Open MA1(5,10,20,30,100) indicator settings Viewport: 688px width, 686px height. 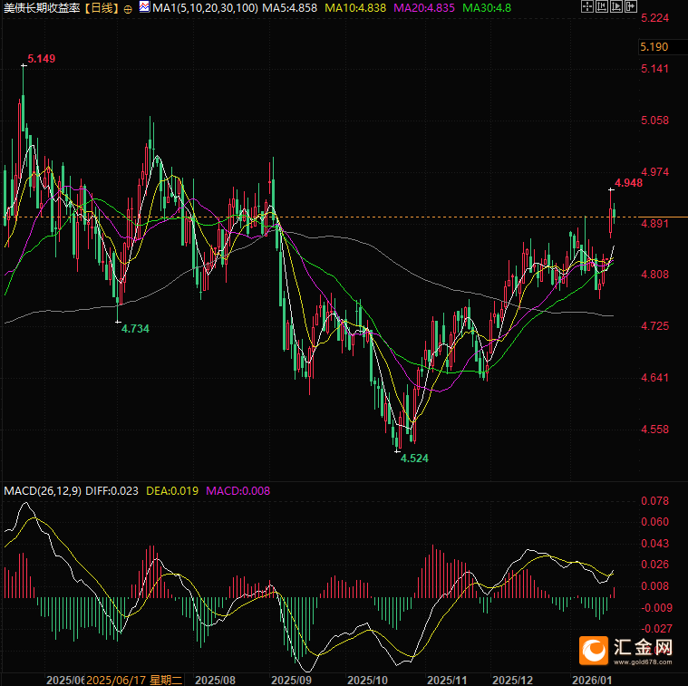pos(205,8)
